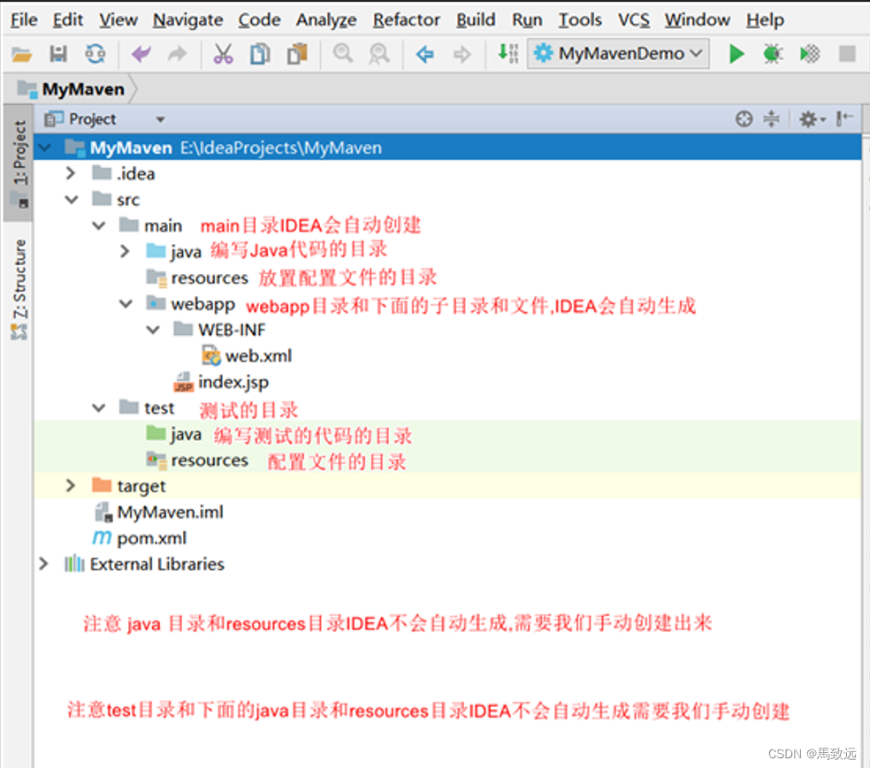This screenshot has height=768, width=870.
Task: Collapse the WEB-INF folder
Action: (x=153, y=330)
